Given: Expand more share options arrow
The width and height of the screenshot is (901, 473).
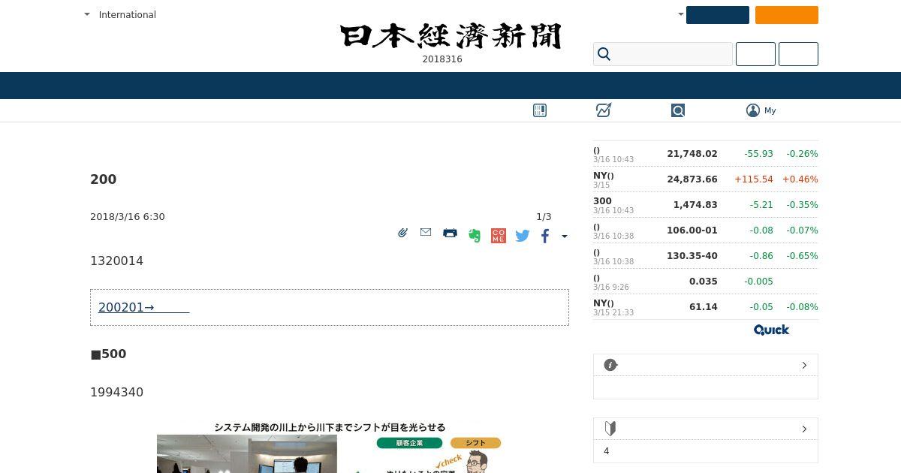Looking at the screenshot, I should click(x=565, y=236).
